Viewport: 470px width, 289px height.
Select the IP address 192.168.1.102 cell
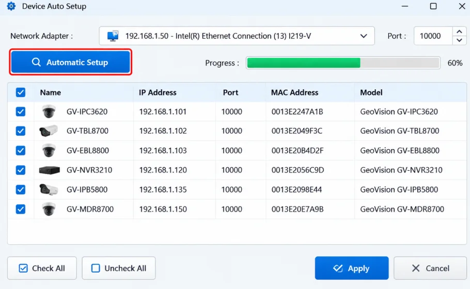163,131
